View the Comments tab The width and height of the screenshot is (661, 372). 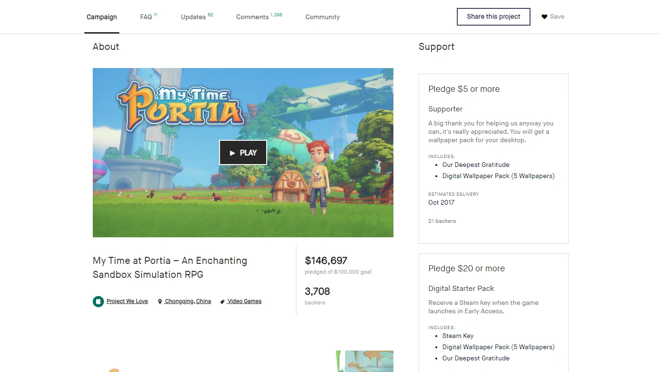259,17
